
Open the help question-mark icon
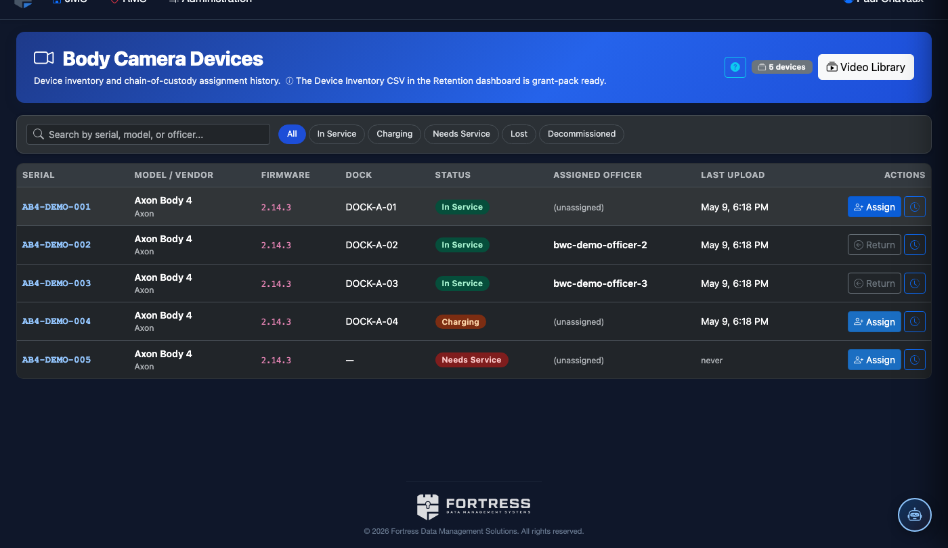pos(735,67)
